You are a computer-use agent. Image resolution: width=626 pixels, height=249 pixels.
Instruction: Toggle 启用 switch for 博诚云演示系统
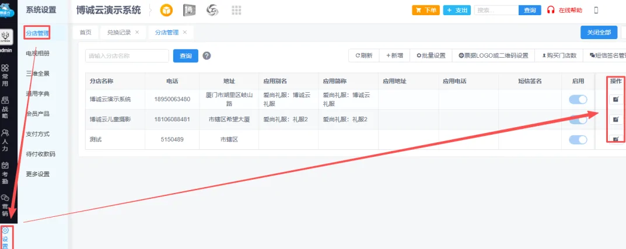(578, 100)
